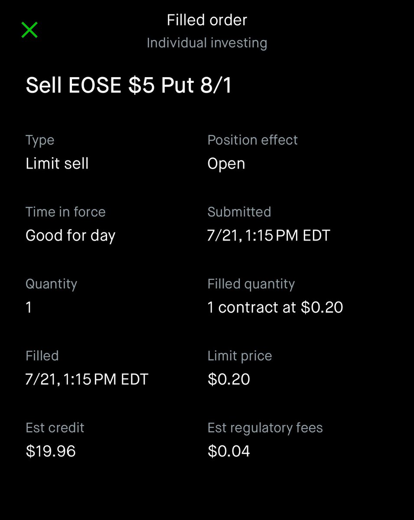Tap the Est regulatory fees label
414x520 pixels.
[265, 428]
